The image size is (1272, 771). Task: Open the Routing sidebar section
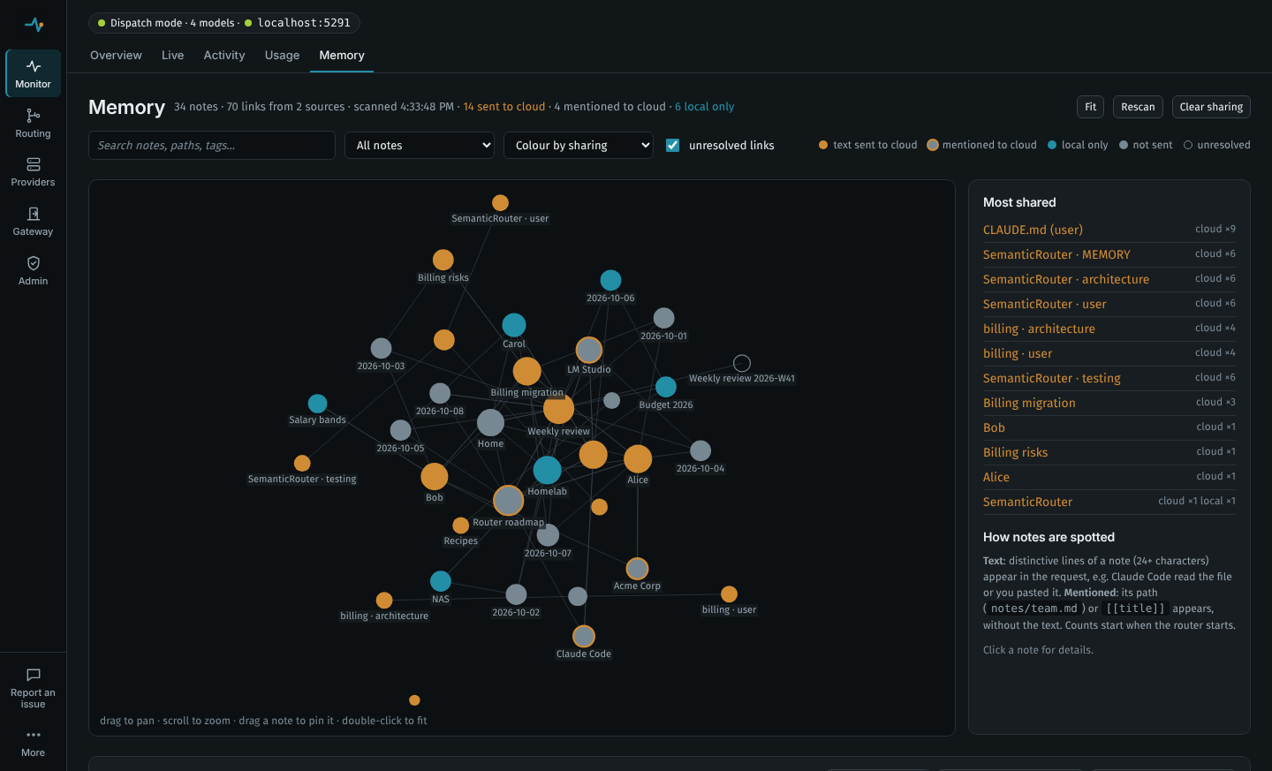pos(33,123)
